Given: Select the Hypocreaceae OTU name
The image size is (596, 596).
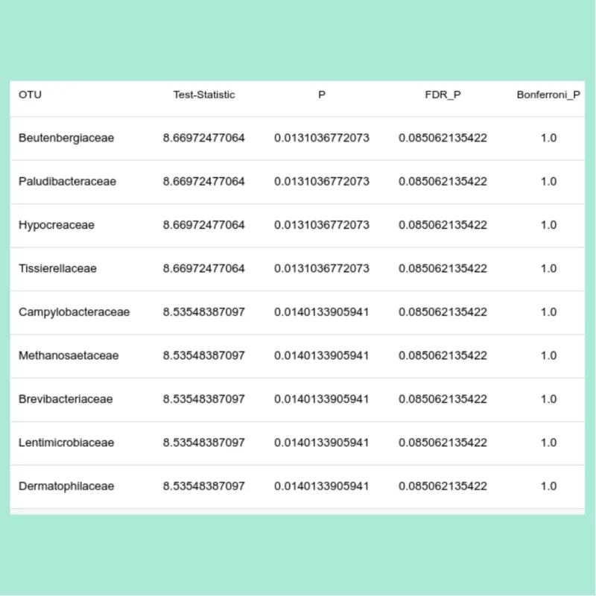Looking at the screenshot, I should (57, 225).
